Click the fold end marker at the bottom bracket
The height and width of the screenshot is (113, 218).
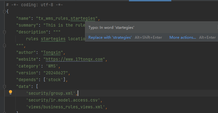(x=4, y=112)
